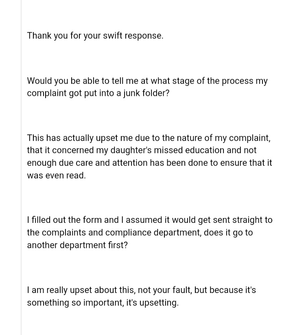Click the line starting "Would you be able"
Viewport: 293px width, 335px height.
(147, 81)
